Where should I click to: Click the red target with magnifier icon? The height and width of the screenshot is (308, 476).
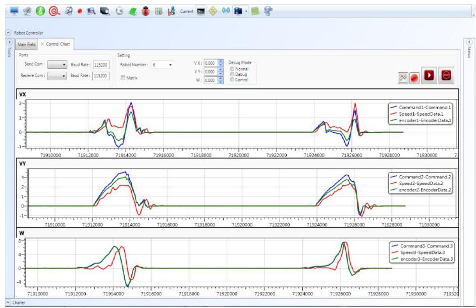pos(54,11)
